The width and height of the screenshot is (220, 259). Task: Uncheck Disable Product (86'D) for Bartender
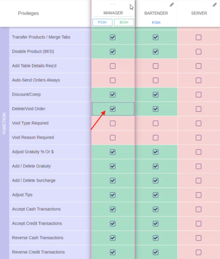click(156, 52)
